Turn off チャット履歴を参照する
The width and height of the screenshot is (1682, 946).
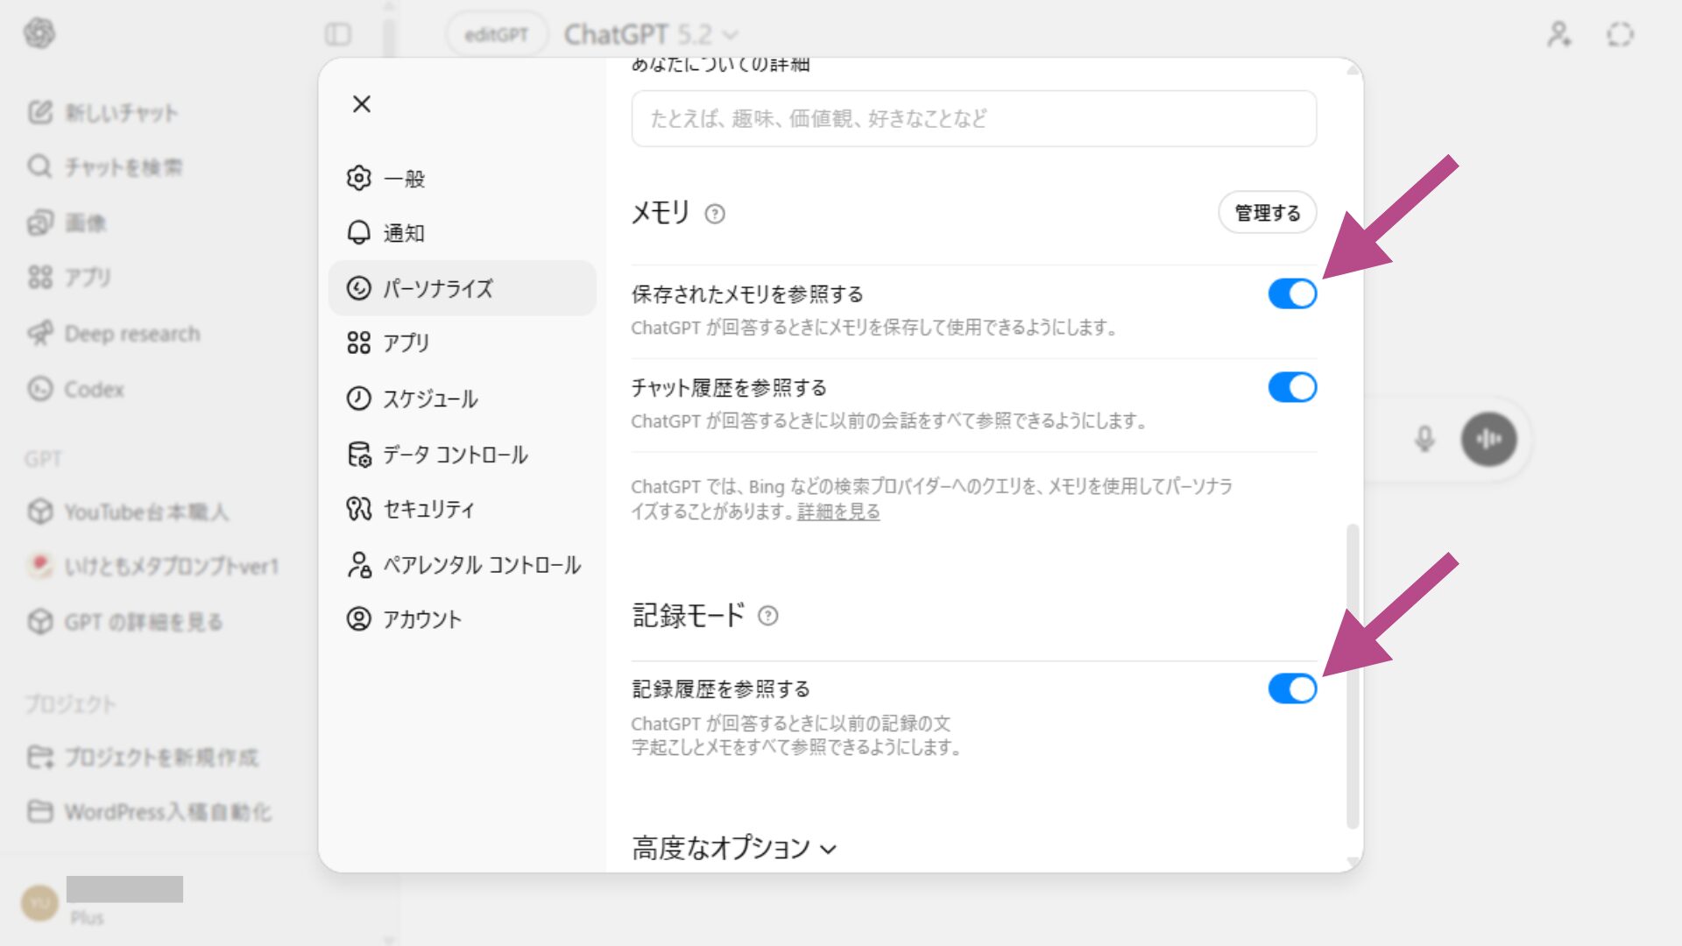tap(1290, 386)
